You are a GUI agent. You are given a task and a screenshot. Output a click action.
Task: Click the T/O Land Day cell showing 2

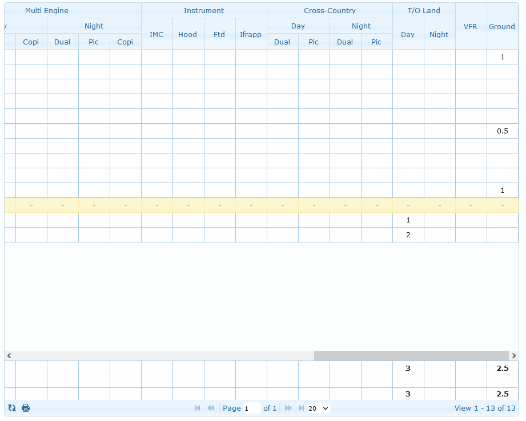(408, 235)
